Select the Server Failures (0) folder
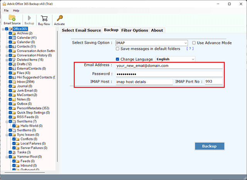247x180 pixels. (x=34, y=148)
